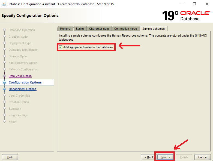Click the Add sample schemas label text
213x161 pixels.
click(x=88, y=47)
